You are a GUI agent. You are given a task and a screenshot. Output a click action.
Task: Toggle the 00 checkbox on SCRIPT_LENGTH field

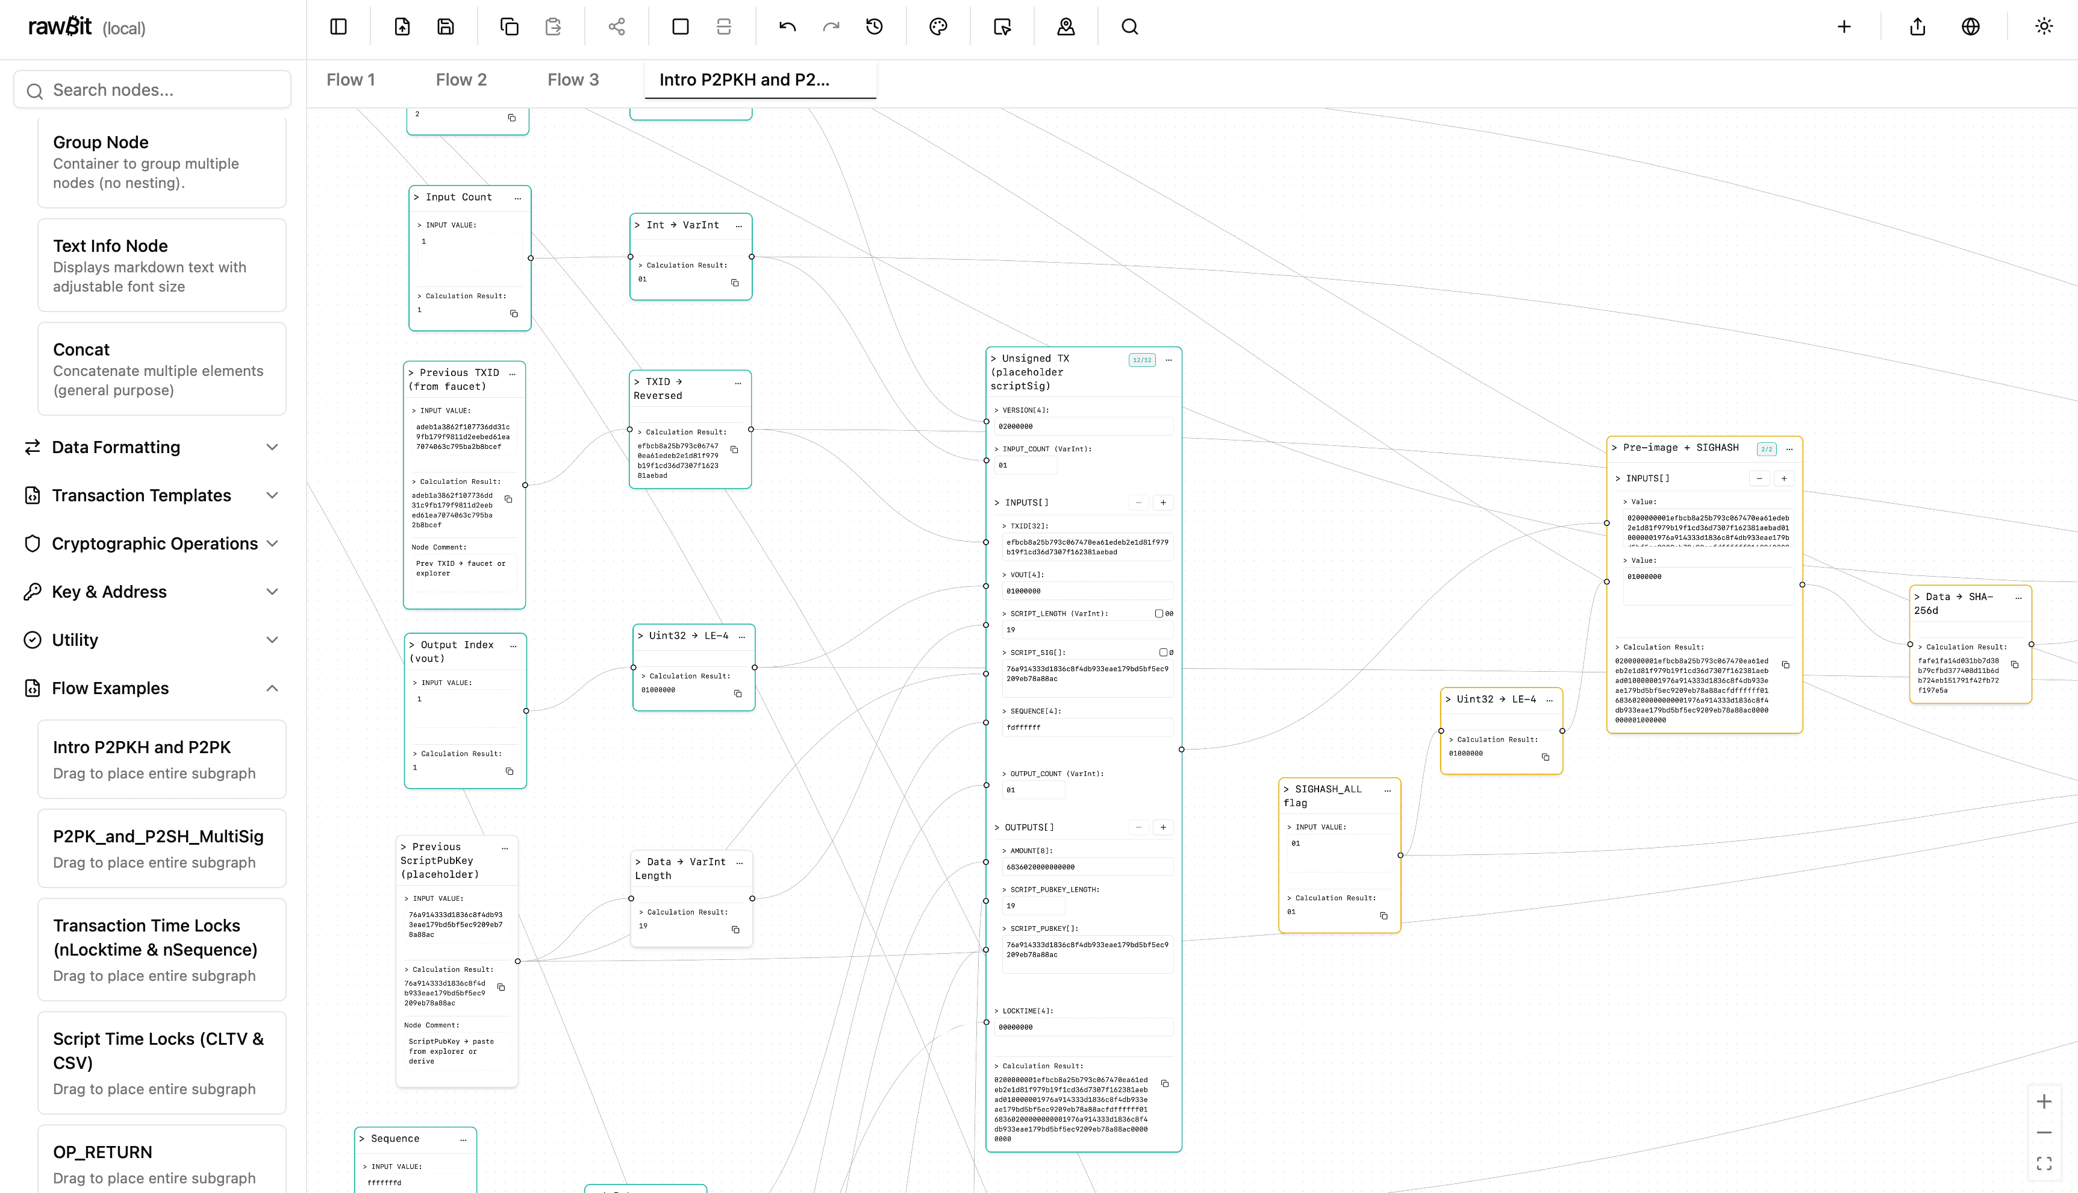1158,613
